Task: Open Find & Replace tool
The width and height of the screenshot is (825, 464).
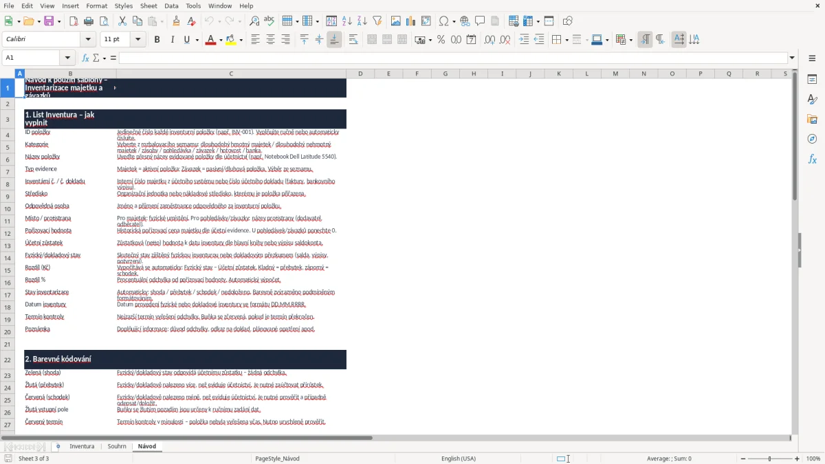Action: tap(254, 21)
